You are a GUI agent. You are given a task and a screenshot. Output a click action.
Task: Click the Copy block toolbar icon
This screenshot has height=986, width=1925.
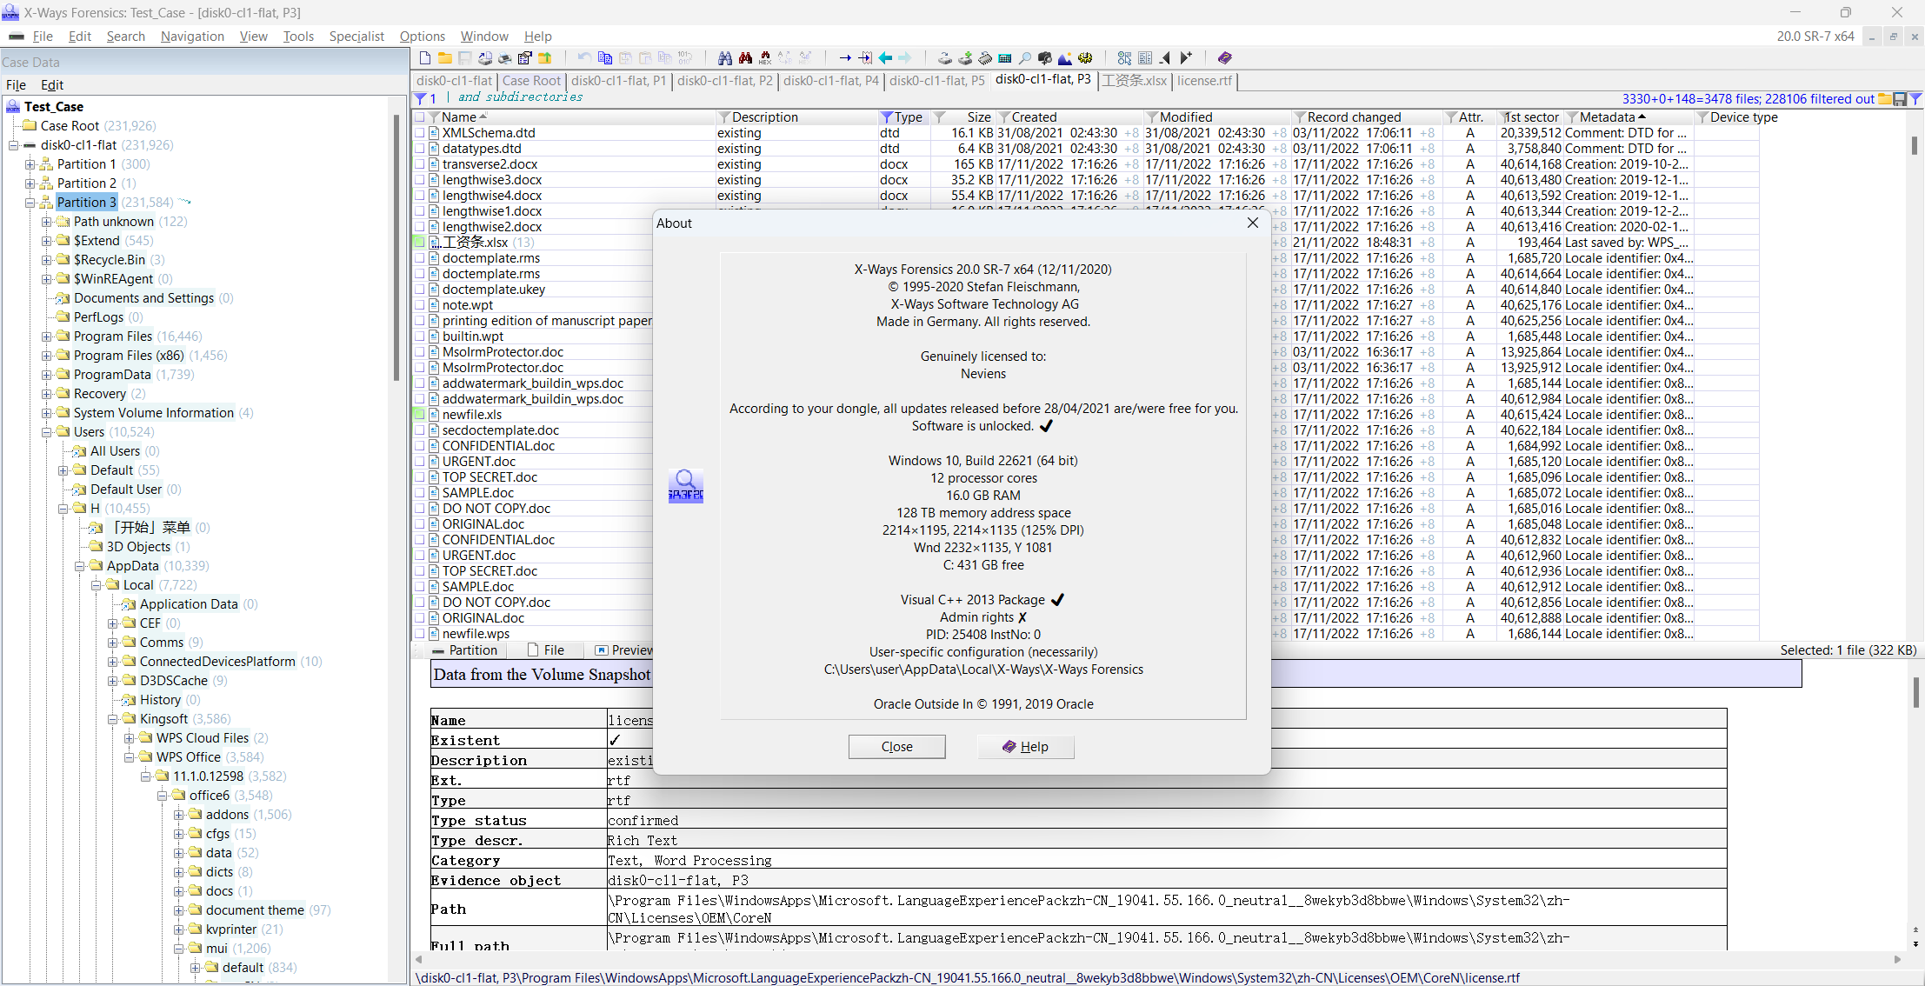tap(605, 58)
